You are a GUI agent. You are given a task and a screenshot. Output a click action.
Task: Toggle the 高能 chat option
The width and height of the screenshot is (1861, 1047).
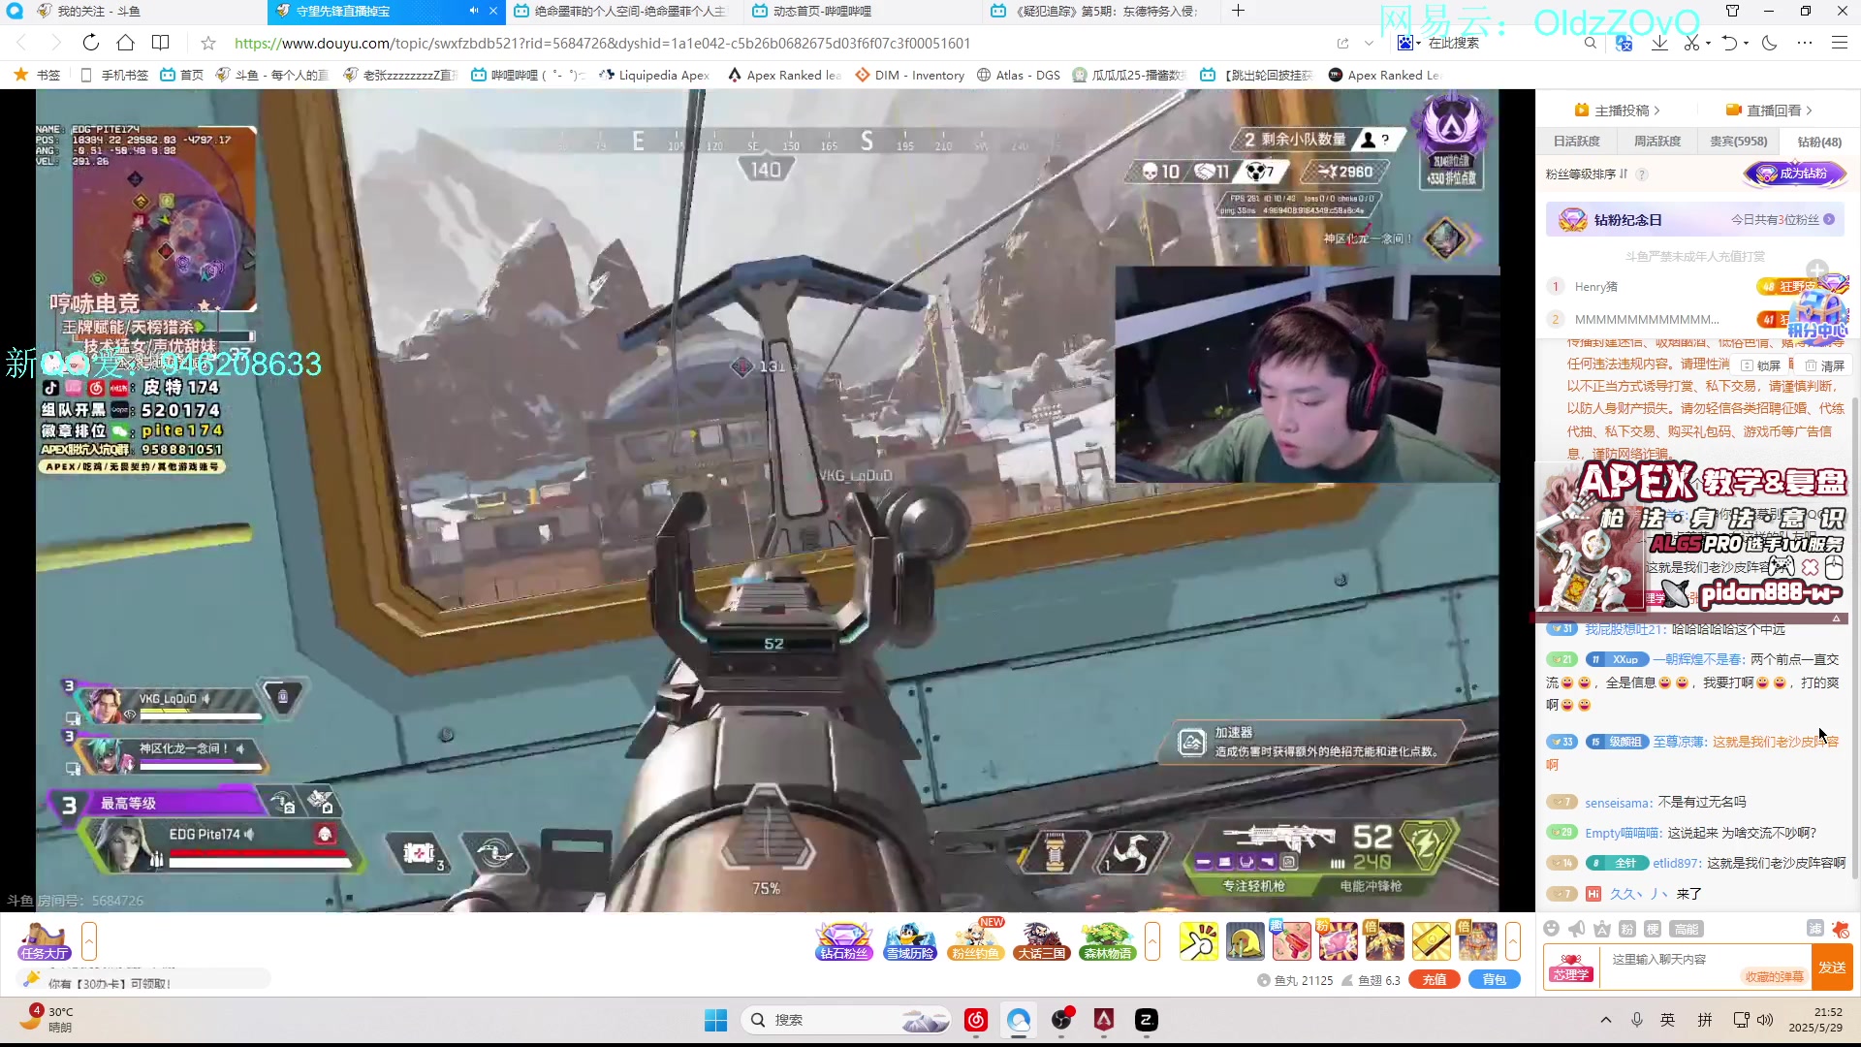pos(1687,929)
